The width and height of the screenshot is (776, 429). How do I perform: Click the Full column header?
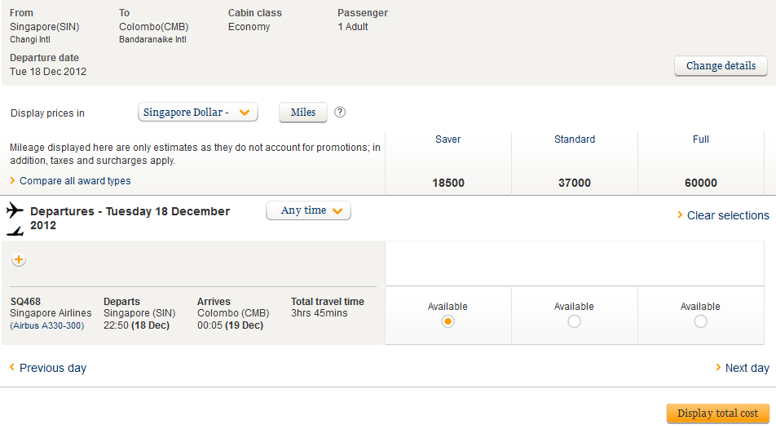700,139
